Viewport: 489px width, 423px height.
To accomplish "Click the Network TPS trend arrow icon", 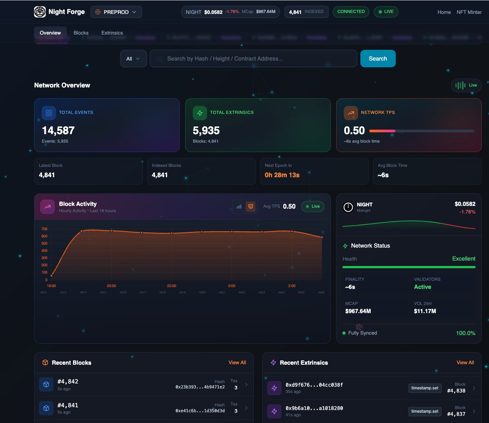I will coord(351,113).
